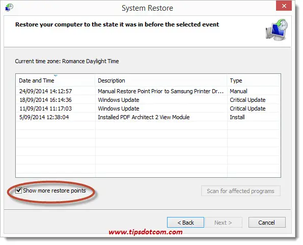Click the System Restore title bar icon
The width and height of the screenshot is (303, 245).
(9, 8)
